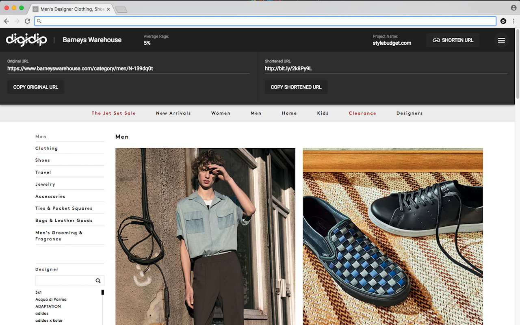Screen dimensions: 520x325
Task: Open Shoes category in sidebar
Action: [x=43, y=160]
